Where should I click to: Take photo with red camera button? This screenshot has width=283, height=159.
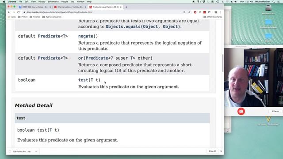[x=241, y=111]
